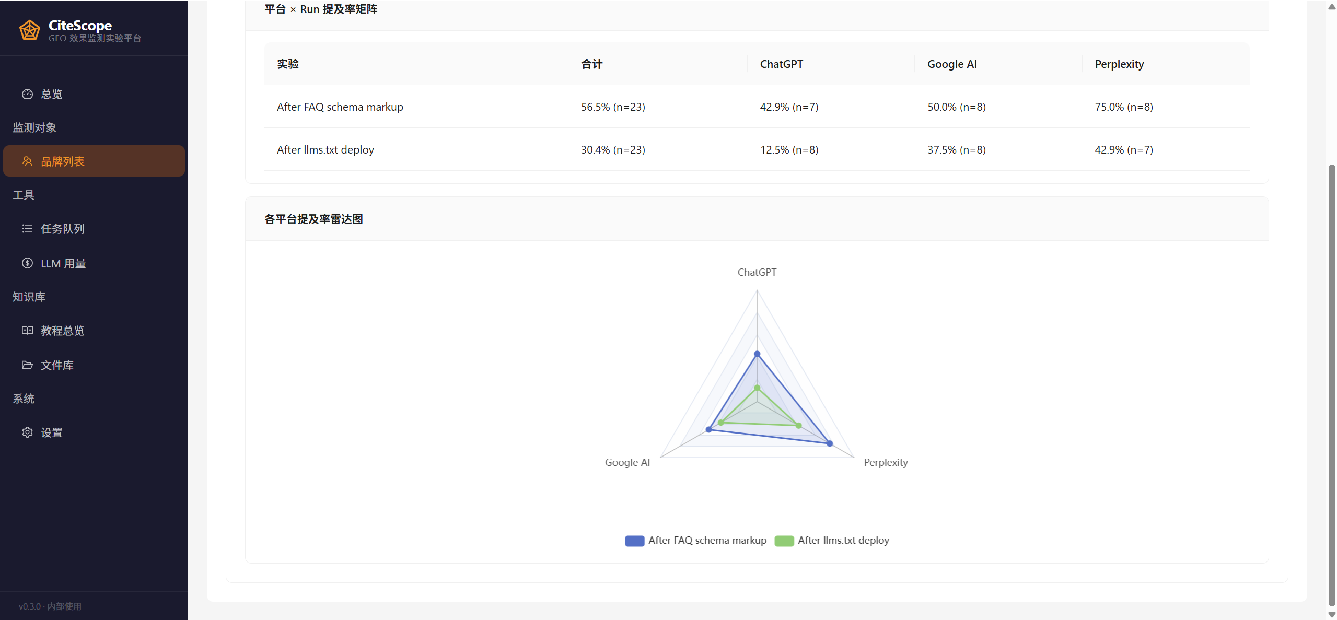The height and width of the screenshot is (620, 1337).
Task: Select 品牌列表 in the sidebar
Action: pyautogui.click(x=94, y=161)
